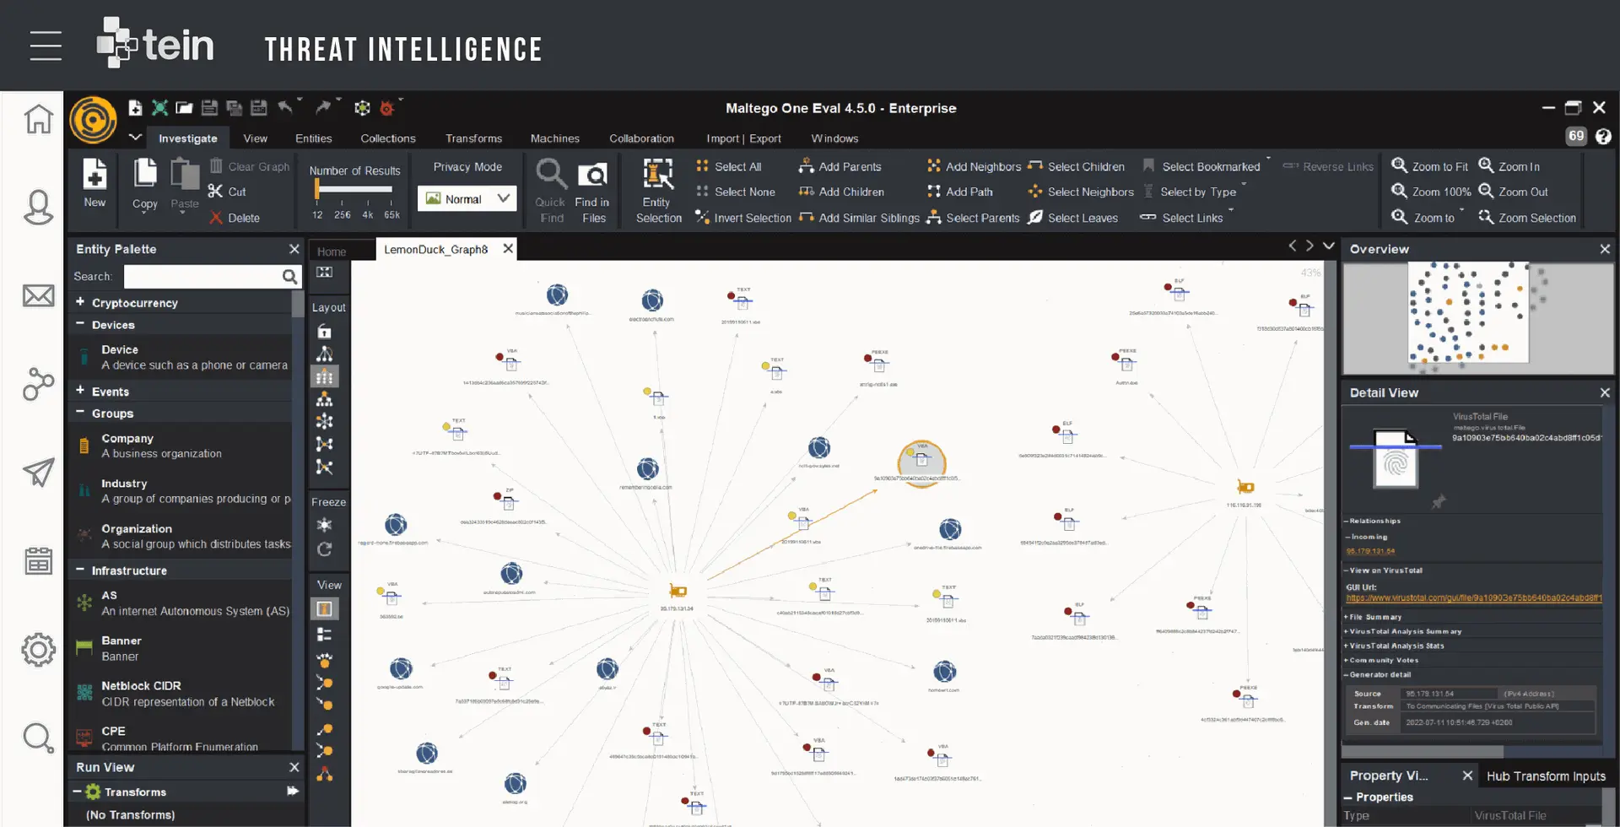
Task: Expand the Cryptocurrency palette category
Action: (80, 302)
